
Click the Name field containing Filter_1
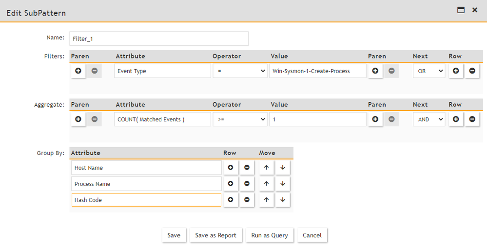click(x=159, y=38)
